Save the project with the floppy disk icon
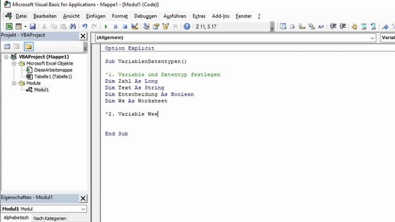The image size is (395, 222). pyautogui.click(x=33, y=26)
